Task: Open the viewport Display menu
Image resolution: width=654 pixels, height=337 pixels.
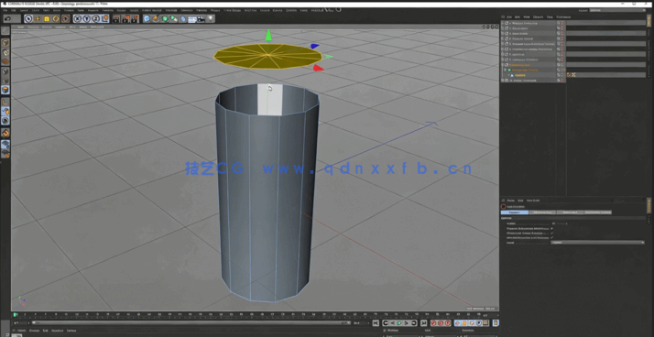Action: click(47, 27)
